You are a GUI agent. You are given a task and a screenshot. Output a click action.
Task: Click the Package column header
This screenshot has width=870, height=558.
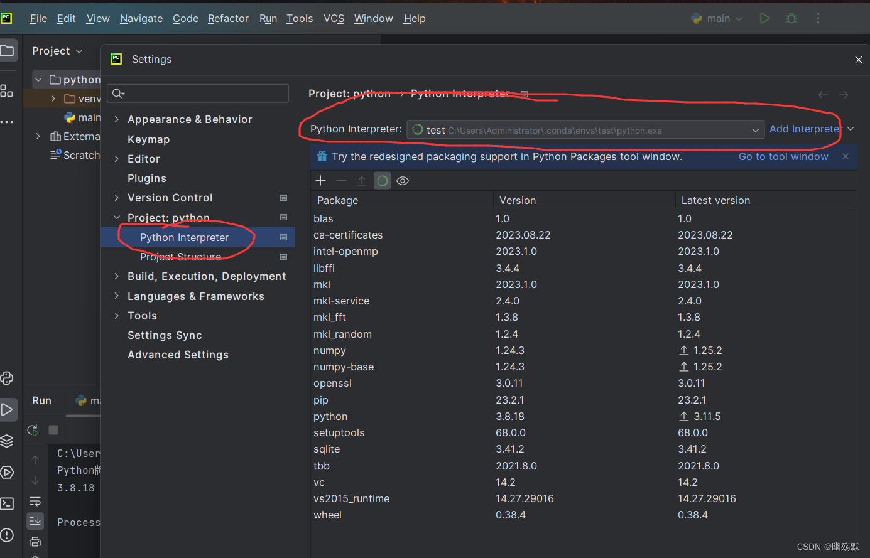coord(402,200)
